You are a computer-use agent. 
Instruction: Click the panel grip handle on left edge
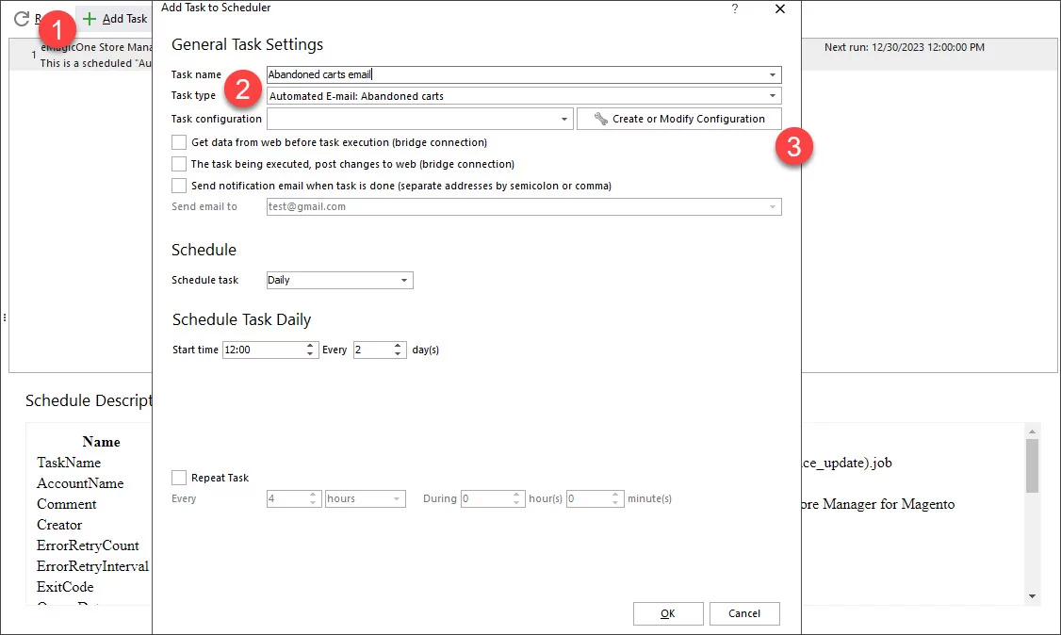4,317
